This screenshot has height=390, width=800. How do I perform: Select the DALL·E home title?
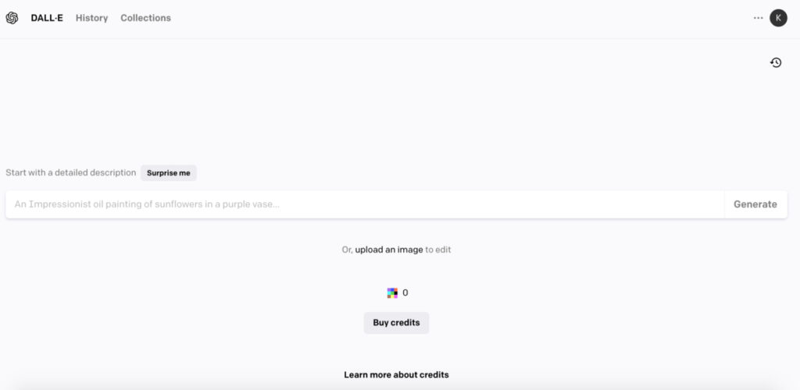(x=47, y=18)
